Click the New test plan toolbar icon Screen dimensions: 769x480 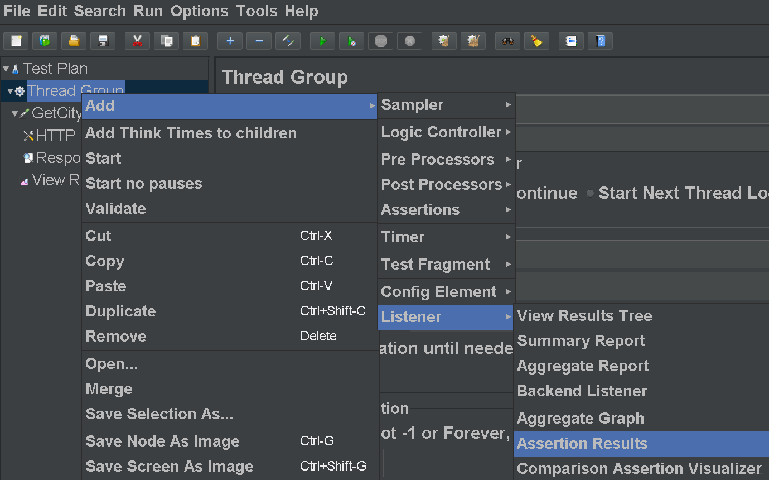pos(16,41)
